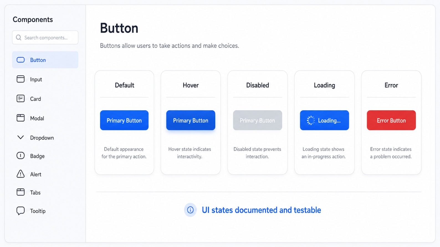This screenshot has width=440, height=247.
Task: Click the Error card heading
Action: tap(391, 85)
